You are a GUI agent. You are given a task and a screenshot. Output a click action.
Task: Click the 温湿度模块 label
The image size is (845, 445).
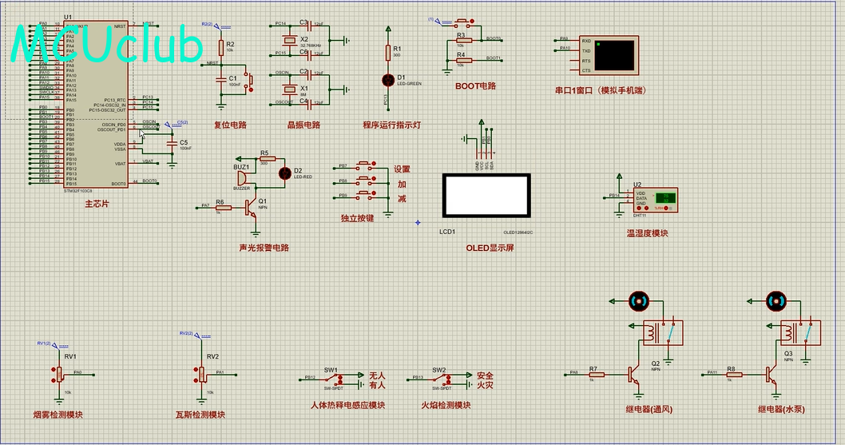(647, 233)
